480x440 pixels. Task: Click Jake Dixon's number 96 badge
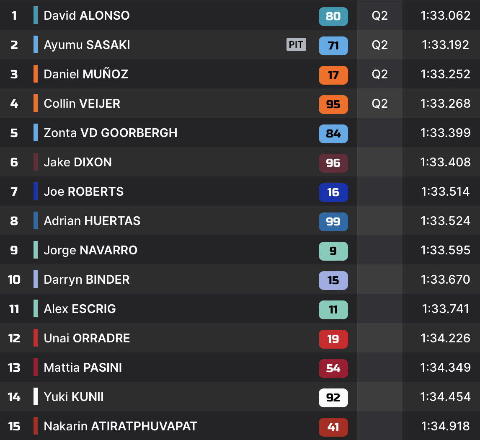(x=333, y=163)
